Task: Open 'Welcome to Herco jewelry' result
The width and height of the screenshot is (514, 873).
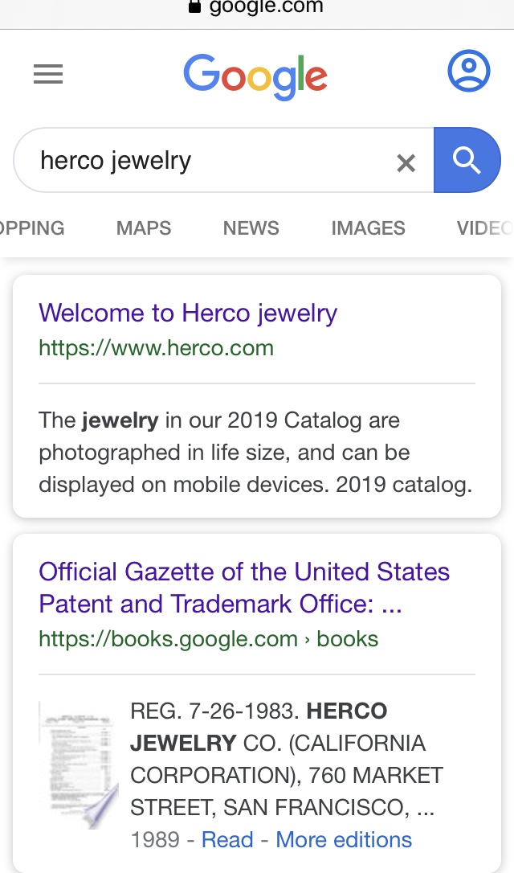Action: [x=188, y=313]
